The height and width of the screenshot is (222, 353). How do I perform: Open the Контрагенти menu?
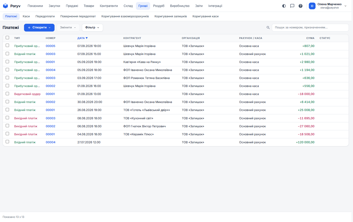point(109,6)
